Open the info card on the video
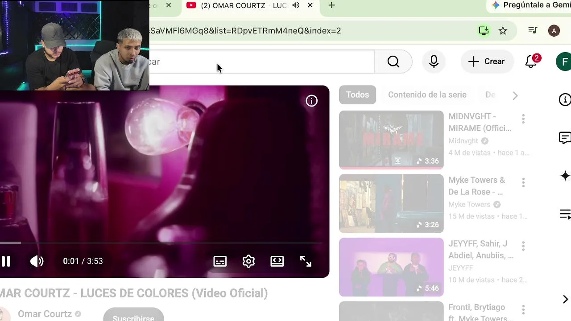The width and height of the screenshot is (571, 321). 311,101
